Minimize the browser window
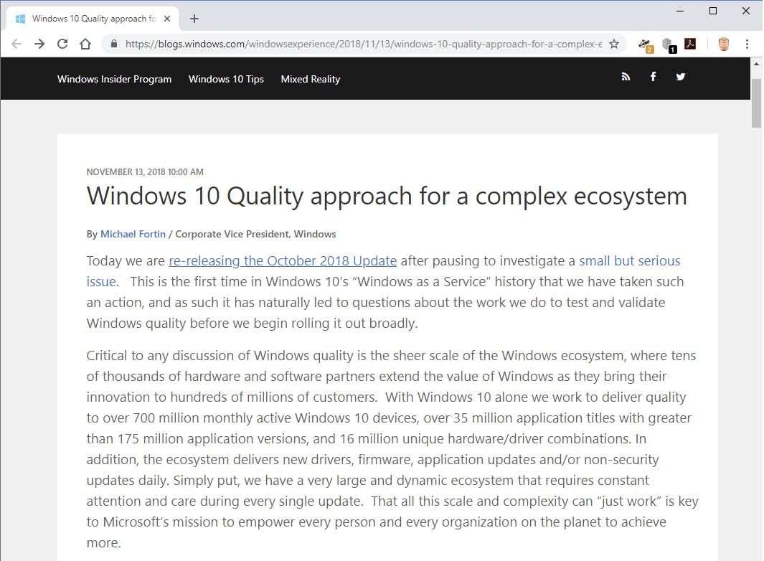This screenshot has height=561, width=764. pos(680,11)
